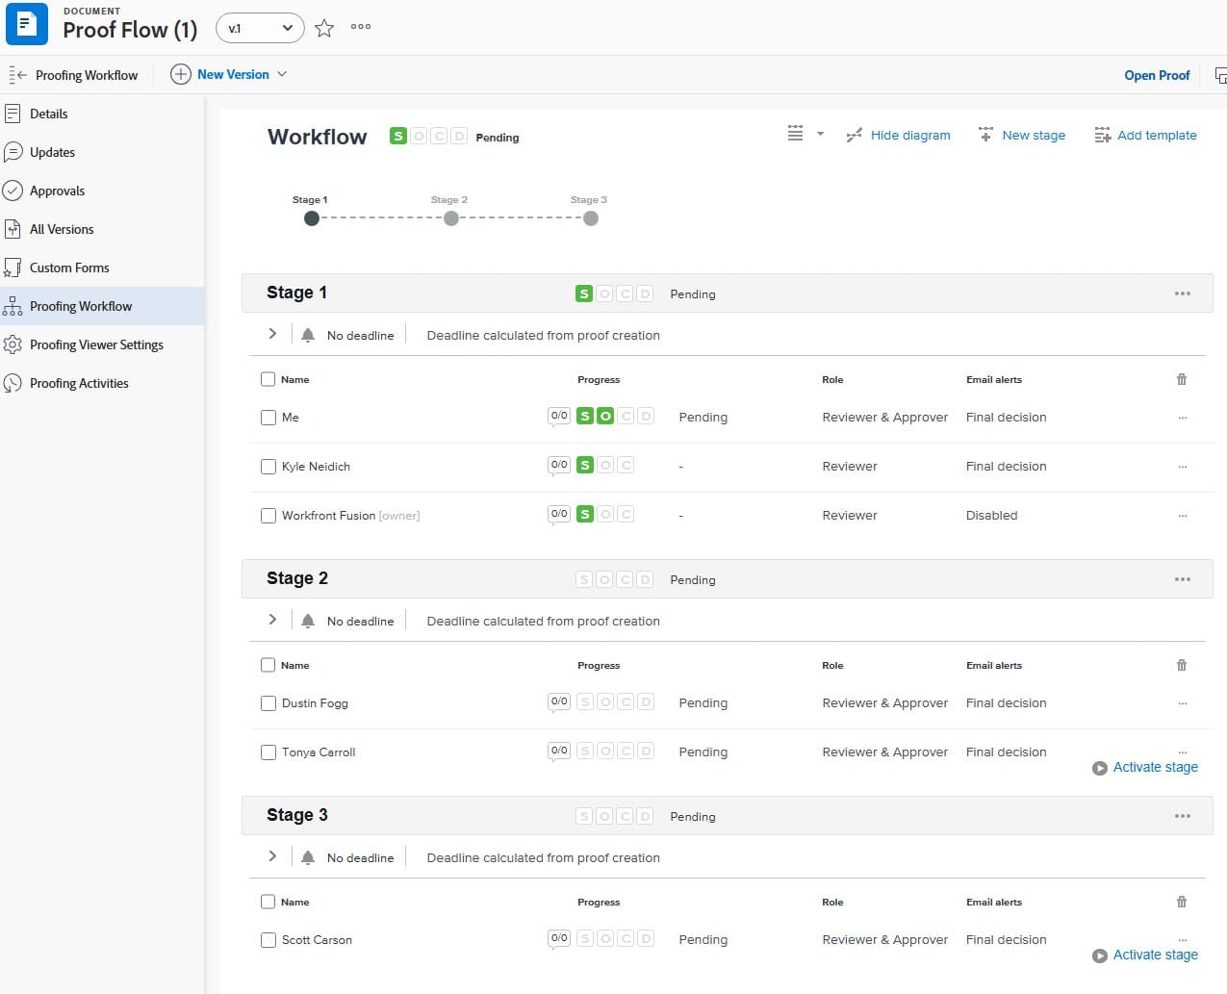This screenshot has height=994, width=1227.
Task: Open the summary panel icon at top right
Action: point(1220,75)
